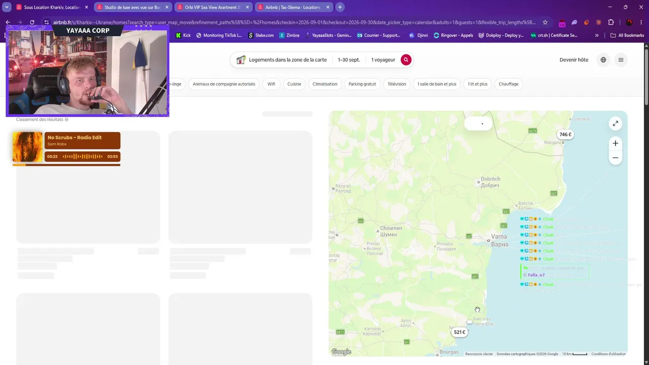Toggle the Animaux de compagnie autorisés filter

224,84
